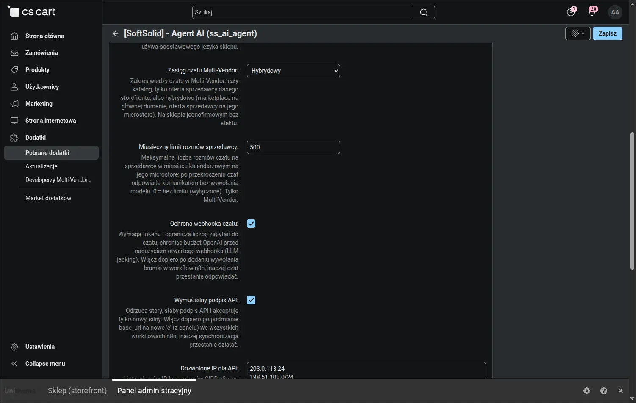The width and height of the screenshot is (636, 403).
Task: Go back using the arrow beside add-on title
Action: (115, 33)
